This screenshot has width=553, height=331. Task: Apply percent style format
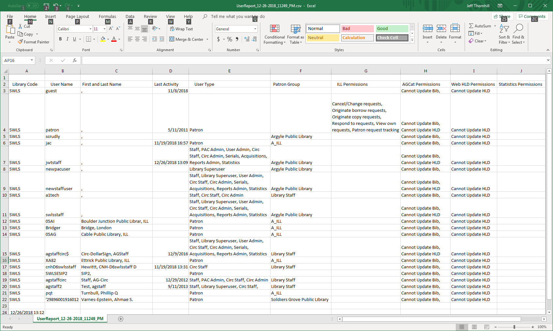(x=230, y=39)
